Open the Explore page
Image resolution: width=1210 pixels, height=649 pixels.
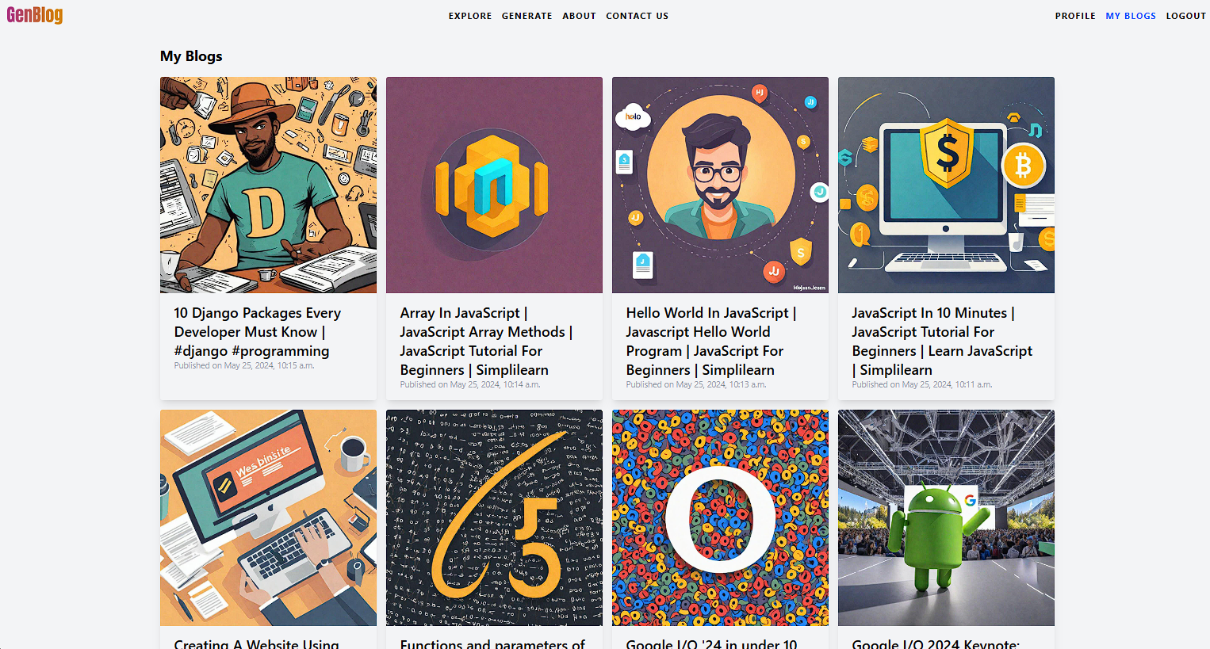[470, 16]
